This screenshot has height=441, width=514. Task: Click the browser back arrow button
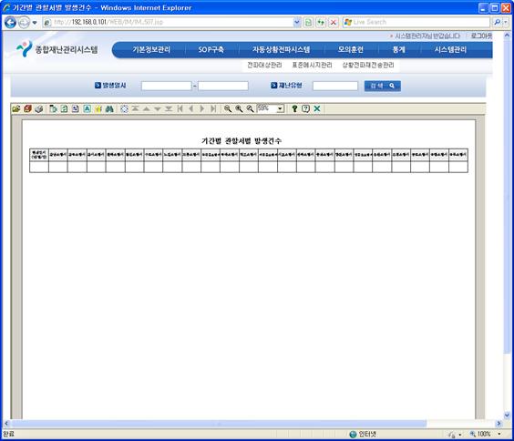(10, 22)
